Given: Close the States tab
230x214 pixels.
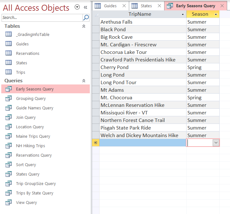Looking at the screenshot, I should pyautogui.click(x=159, y=6).
